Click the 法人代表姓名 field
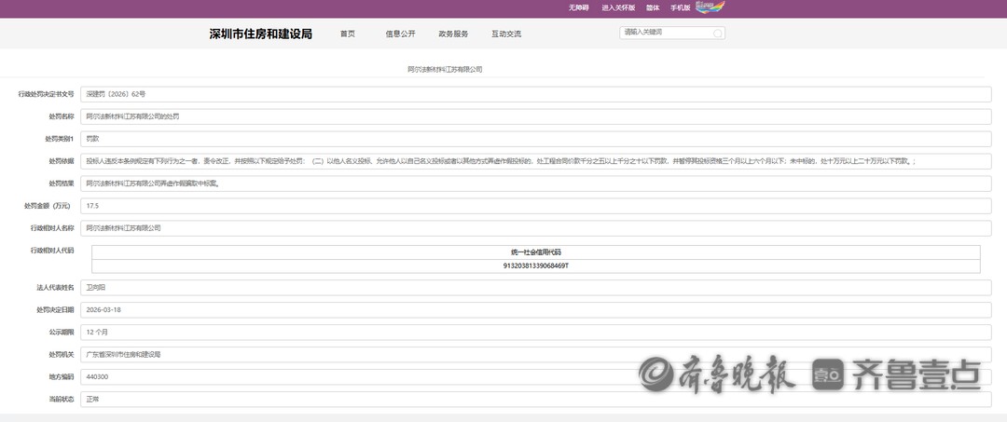 536,288
